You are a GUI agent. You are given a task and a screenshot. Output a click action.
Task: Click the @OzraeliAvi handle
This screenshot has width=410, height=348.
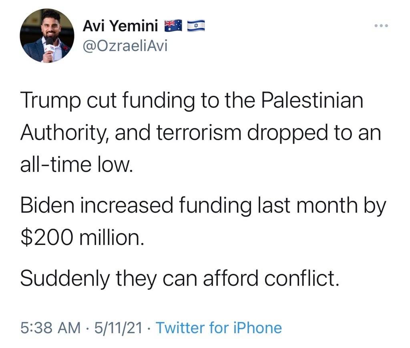pos(125,46)
